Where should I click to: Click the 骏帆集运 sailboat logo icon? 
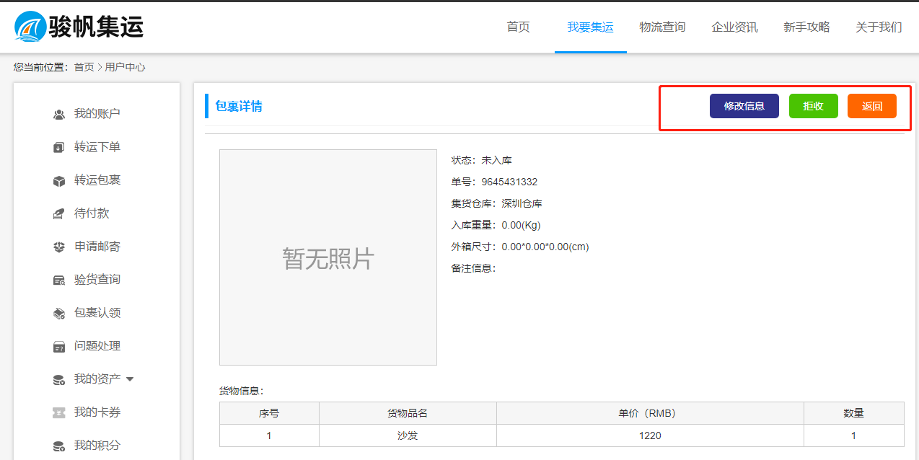pyautogui.click(x=30, y=27)
